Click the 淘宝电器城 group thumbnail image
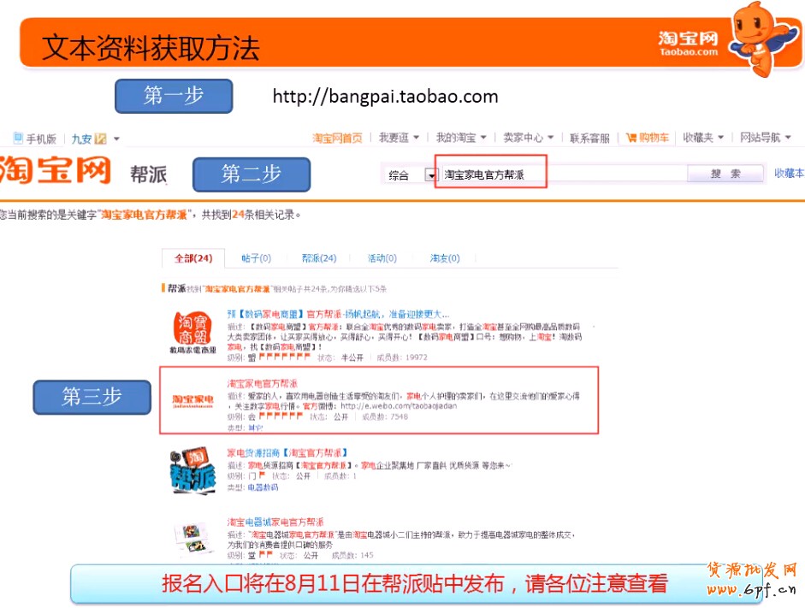The width and height of the screenshot is (805, 608). click(193, 537)
